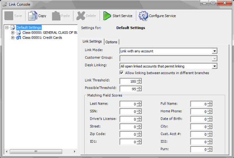The height and width of the screenshot is (158, 234).
Task: Click the Delete X icon
Action: pos(81,16)
